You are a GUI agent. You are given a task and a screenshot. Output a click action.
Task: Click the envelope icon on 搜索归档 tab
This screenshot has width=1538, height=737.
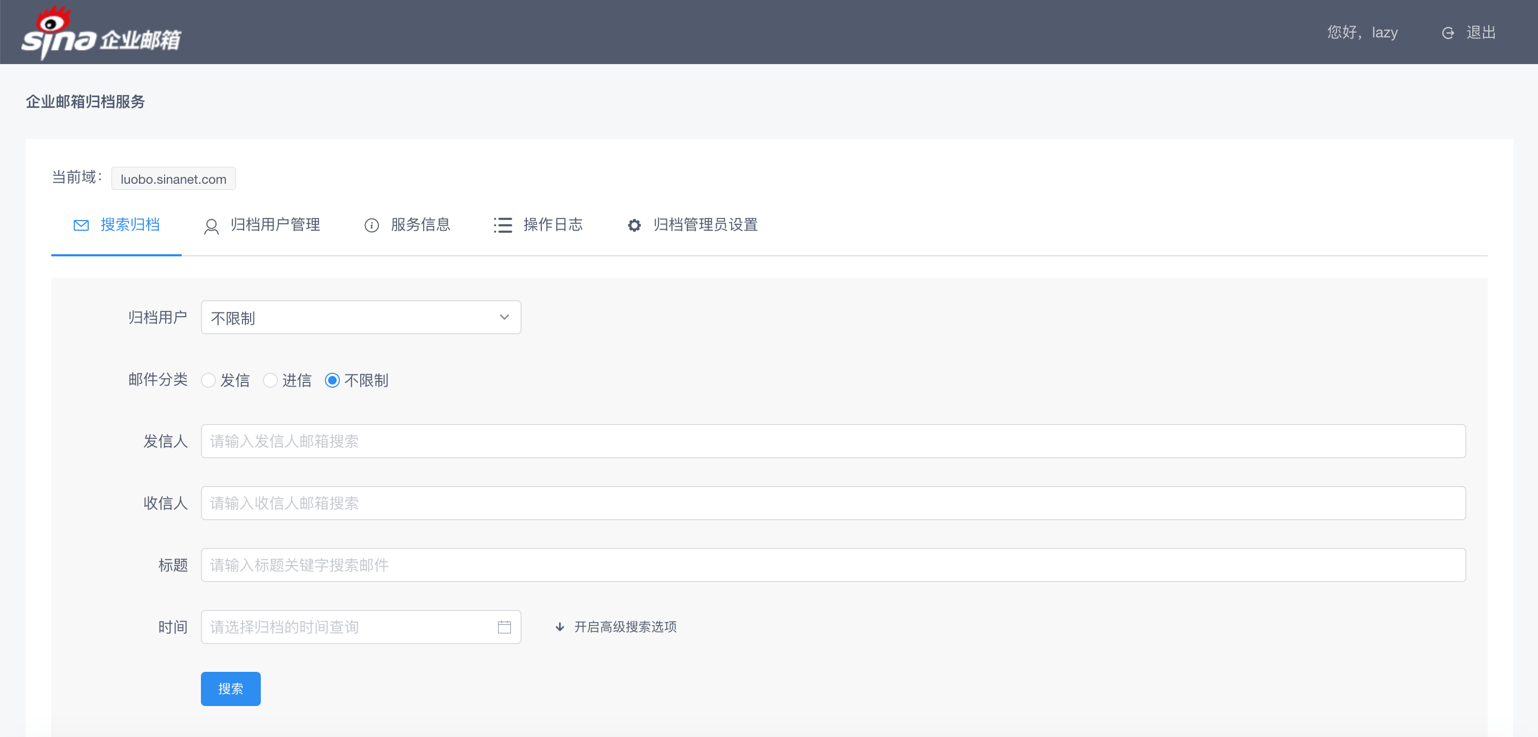pyautogui.click(x=81, y=225)
